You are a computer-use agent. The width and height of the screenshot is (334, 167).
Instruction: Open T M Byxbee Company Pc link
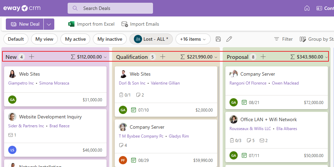click(x=141, y=136)
